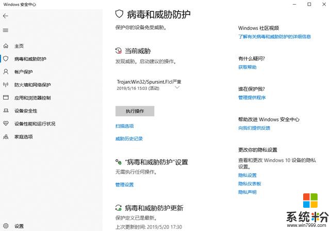Click the family icon for 家庭选项
330x231 pixels.
pos(6,137)
